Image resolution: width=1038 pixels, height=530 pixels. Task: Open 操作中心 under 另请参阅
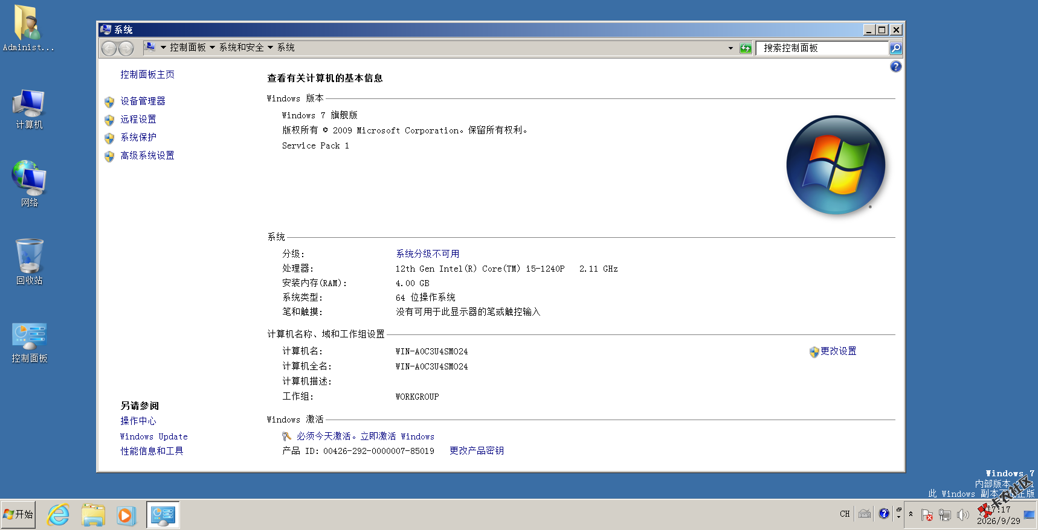[x=138, y=421]
